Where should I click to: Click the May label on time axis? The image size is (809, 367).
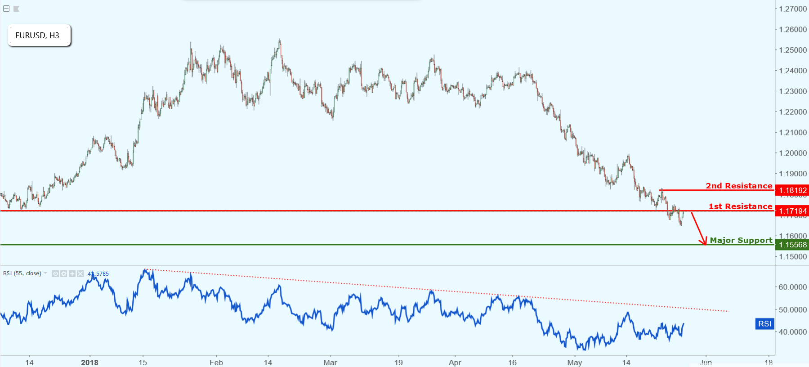click(x=575, y=363)
